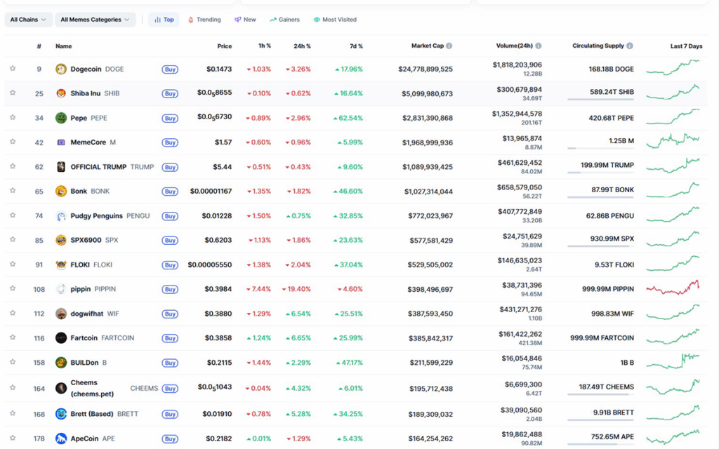Toggle watchlist star for Bonk
The width and height of the screenshot is (719, 449).
pos(13,191)
